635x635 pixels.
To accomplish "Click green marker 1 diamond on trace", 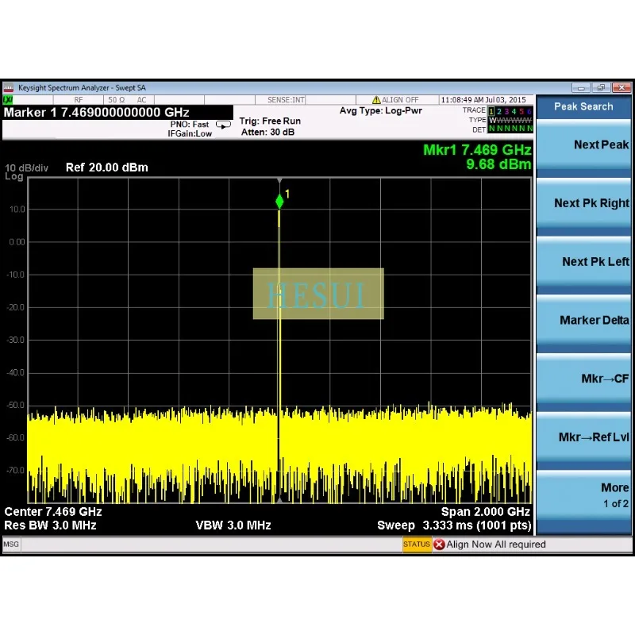I will click(x=279, y=202).
